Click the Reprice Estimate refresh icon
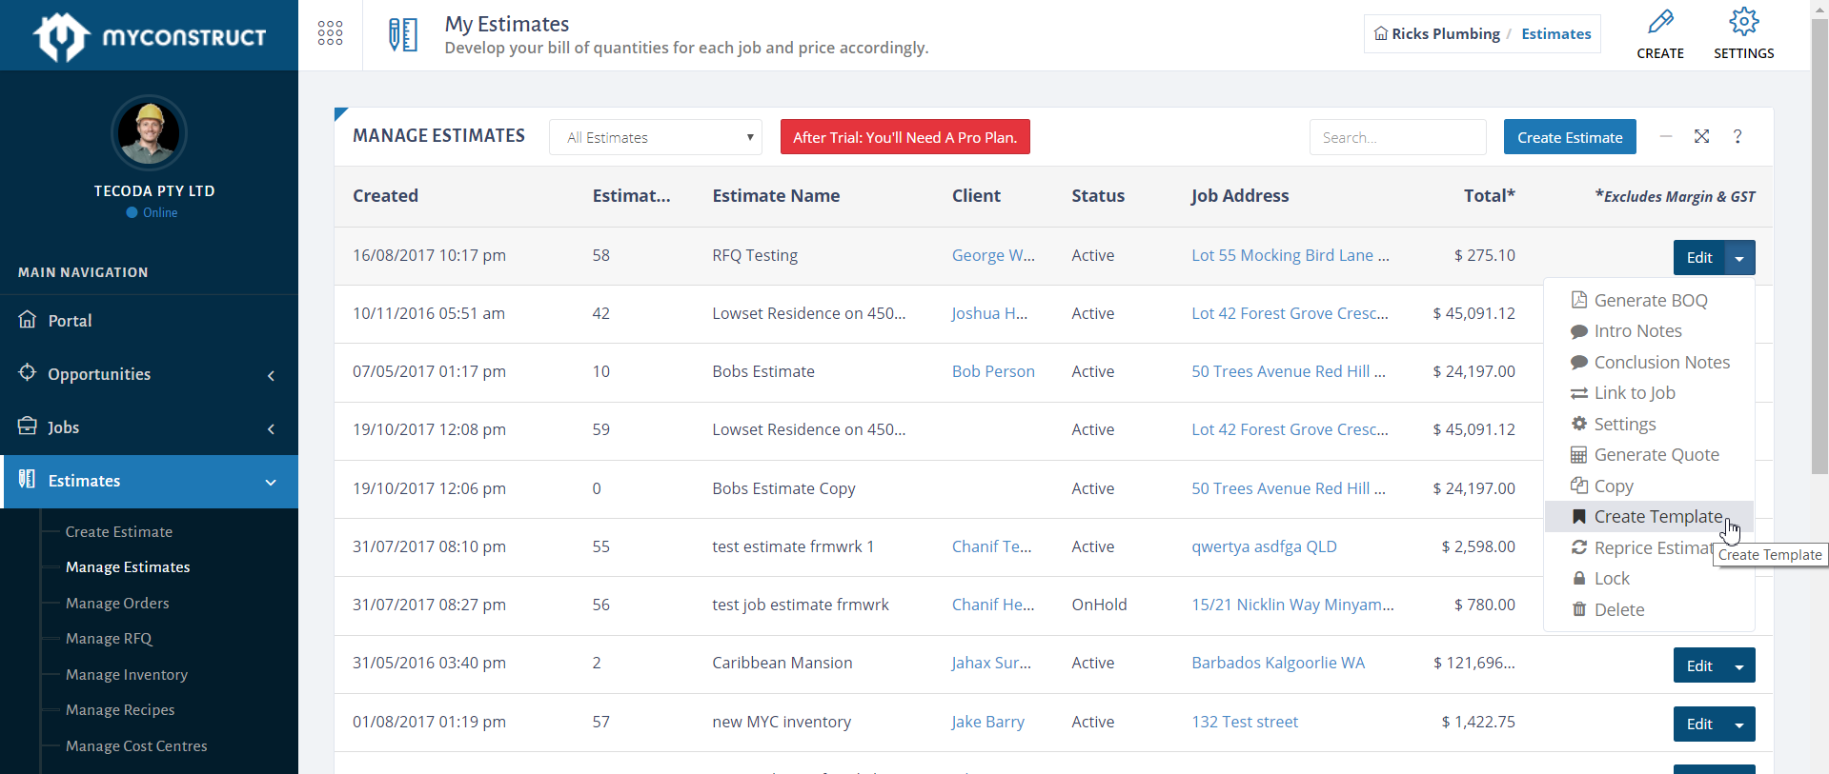This screenshot has width=1829, height=774. click(x=1578, y=547)
